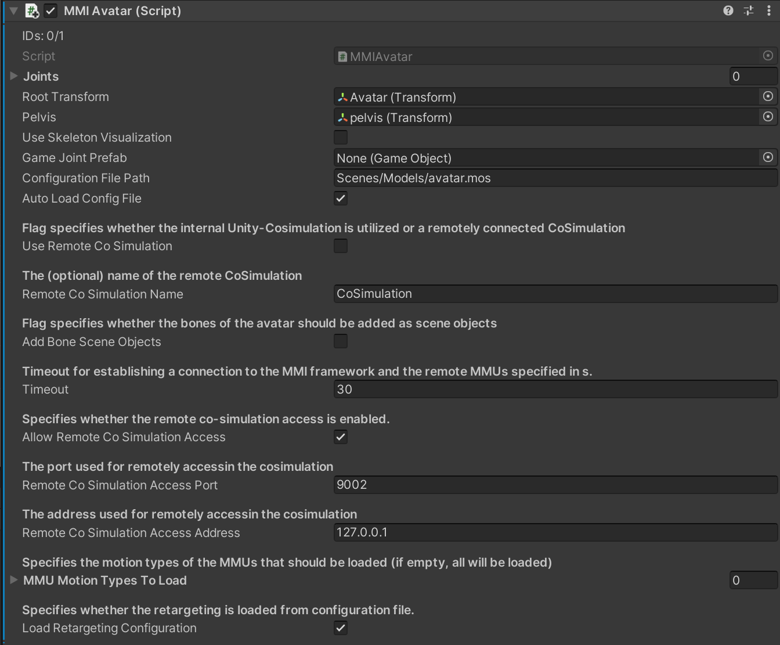The width and height of the screenshot is (780, 645).
Task: Uncheck Allow Remote Co Simulation Access
Action: 341,437
